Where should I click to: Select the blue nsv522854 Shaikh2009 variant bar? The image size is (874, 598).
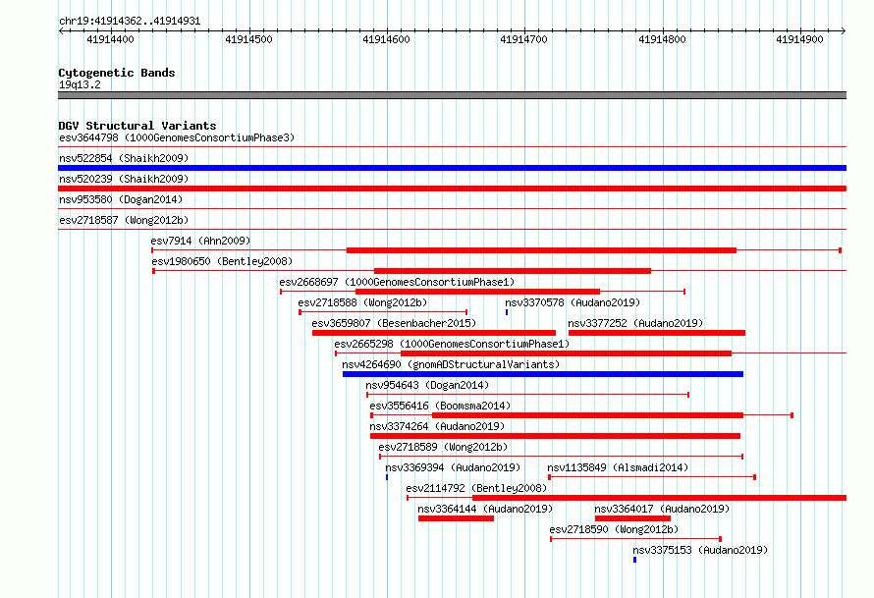pyautogui.click(x=452, y=168)
